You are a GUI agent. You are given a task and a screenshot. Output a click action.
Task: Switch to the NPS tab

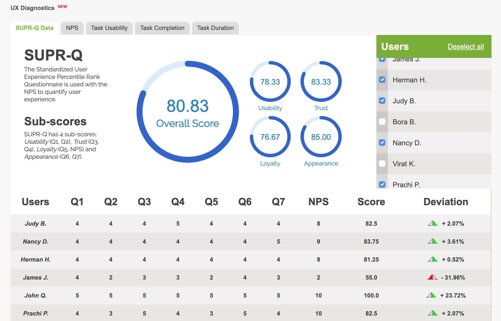pyautogui.click(x=72, y=28)
